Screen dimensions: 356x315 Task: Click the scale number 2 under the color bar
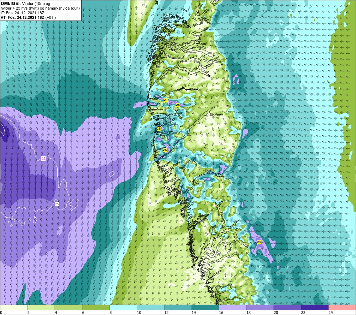tap(28, 313)
